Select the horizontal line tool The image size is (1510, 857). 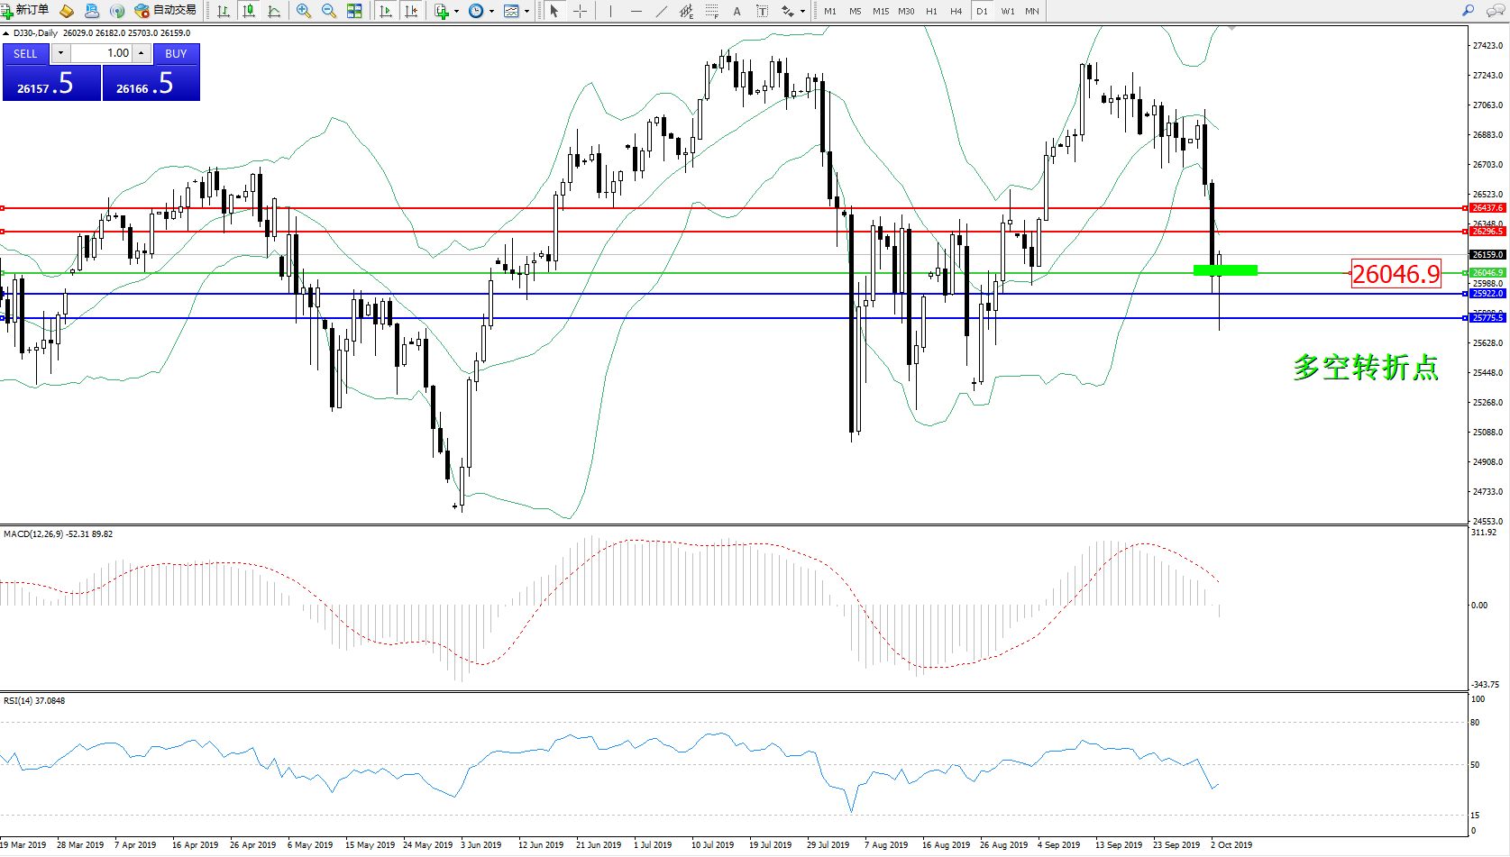click(x=636, y=11)
